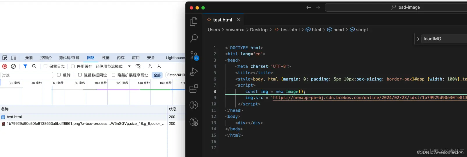467x157 pixels.
Task: Open the Git graph activity icon
Action: (x=194, y=105)
